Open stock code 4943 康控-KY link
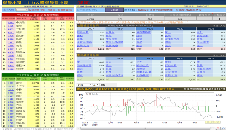 [x=11, y=65]
